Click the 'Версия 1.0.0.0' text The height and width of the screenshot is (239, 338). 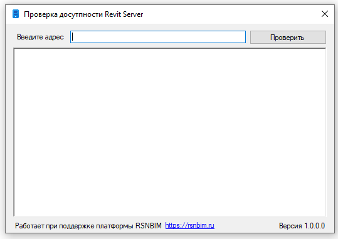tap(302, 226)
